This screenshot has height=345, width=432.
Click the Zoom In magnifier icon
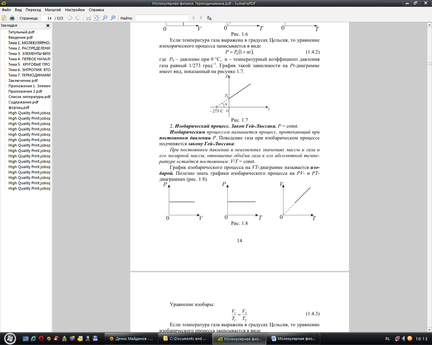[x=113, y=18]
